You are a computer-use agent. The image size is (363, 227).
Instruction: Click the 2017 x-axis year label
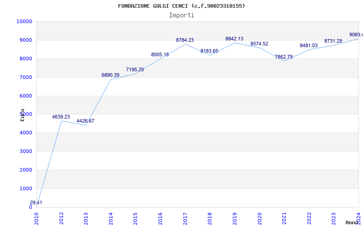pyautogui.click(x=185, y=219)
